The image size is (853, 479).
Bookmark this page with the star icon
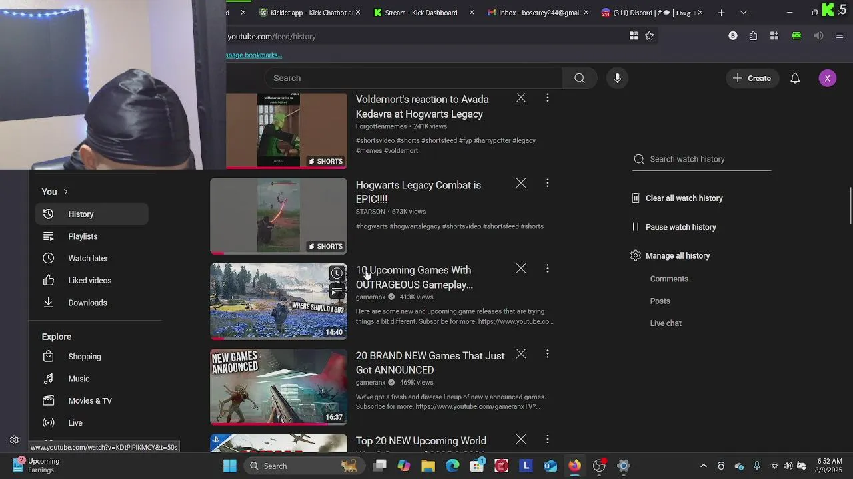coord(650,36)
